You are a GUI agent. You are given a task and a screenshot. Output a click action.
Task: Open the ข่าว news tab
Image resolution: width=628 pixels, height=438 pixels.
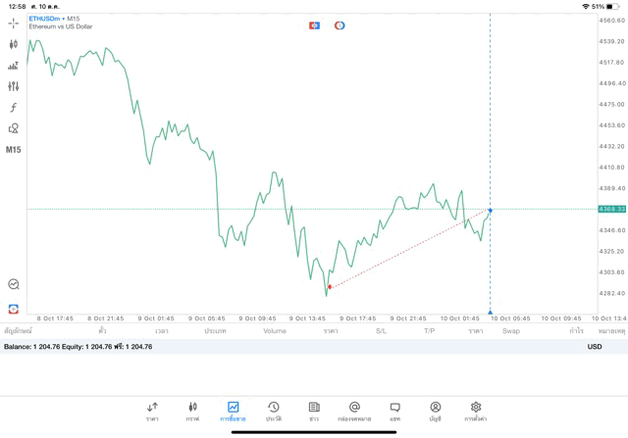[x=314, y=411]
